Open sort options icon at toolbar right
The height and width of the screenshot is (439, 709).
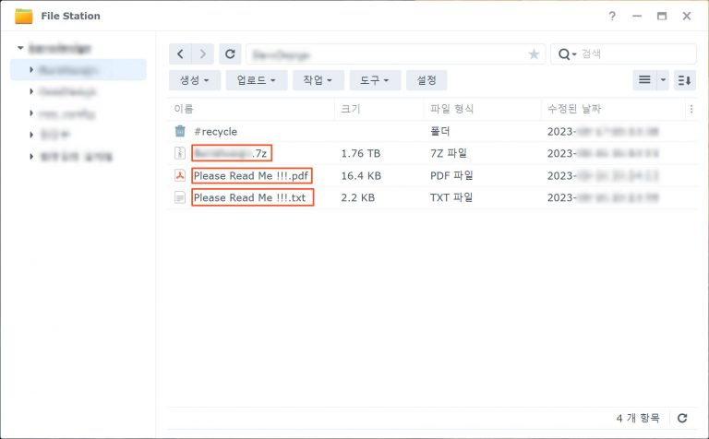[x=685, y=80]
